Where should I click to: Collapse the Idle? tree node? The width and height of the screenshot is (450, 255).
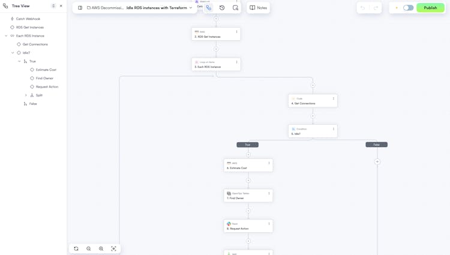(13, 53)
